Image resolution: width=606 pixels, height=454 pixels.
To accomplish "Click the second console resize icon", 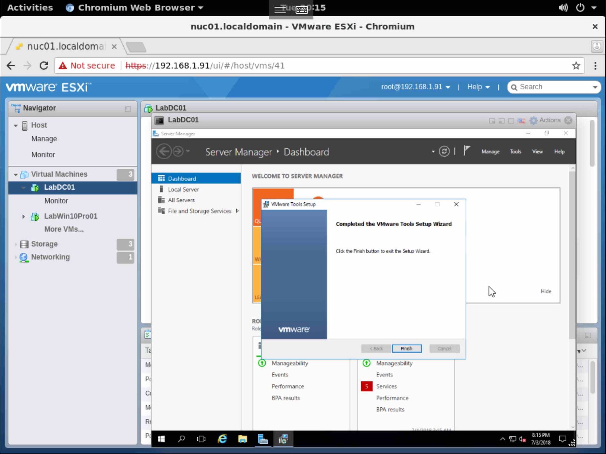I will coord(501,121).
